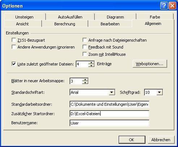The width and height of the screenshot is (178, 147).
Task: Confirm settings with OK button
Action: point(132,140)
